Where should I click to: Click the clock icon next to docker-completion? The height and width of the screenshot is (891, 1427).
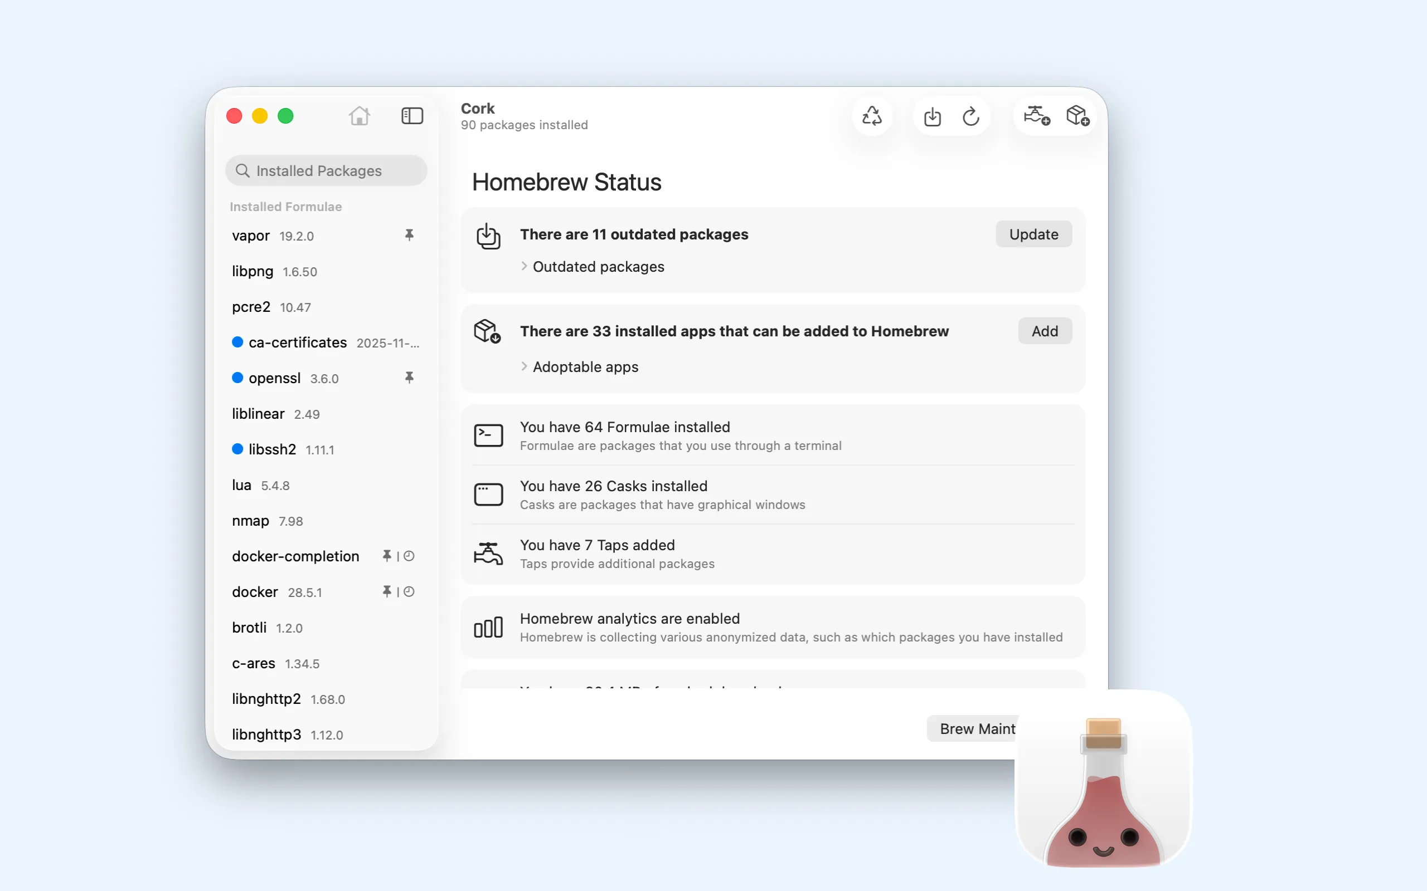409,556
